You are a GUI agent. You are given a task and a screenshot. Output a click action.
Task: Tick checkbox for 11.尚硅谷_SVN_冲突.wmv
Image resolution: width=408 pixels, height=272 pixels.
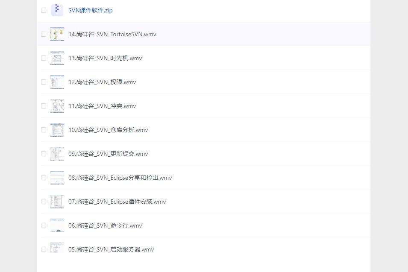pyautogui.click(x=44, y=106)
